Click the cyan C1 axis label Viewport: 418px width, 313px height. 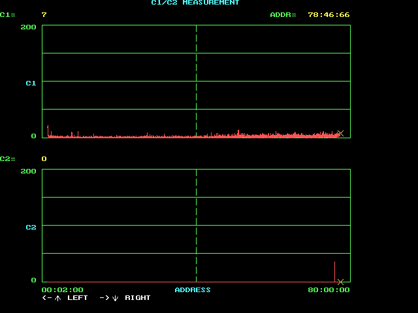pos(31,83)
